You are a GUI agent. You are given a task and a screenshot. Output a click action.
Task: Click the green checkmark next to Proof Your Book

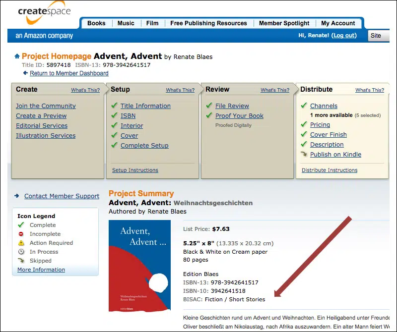[209, 115]
